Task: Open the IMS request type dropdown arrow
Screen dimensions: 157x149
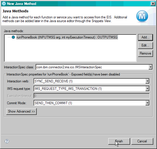Action: [147, 89]
